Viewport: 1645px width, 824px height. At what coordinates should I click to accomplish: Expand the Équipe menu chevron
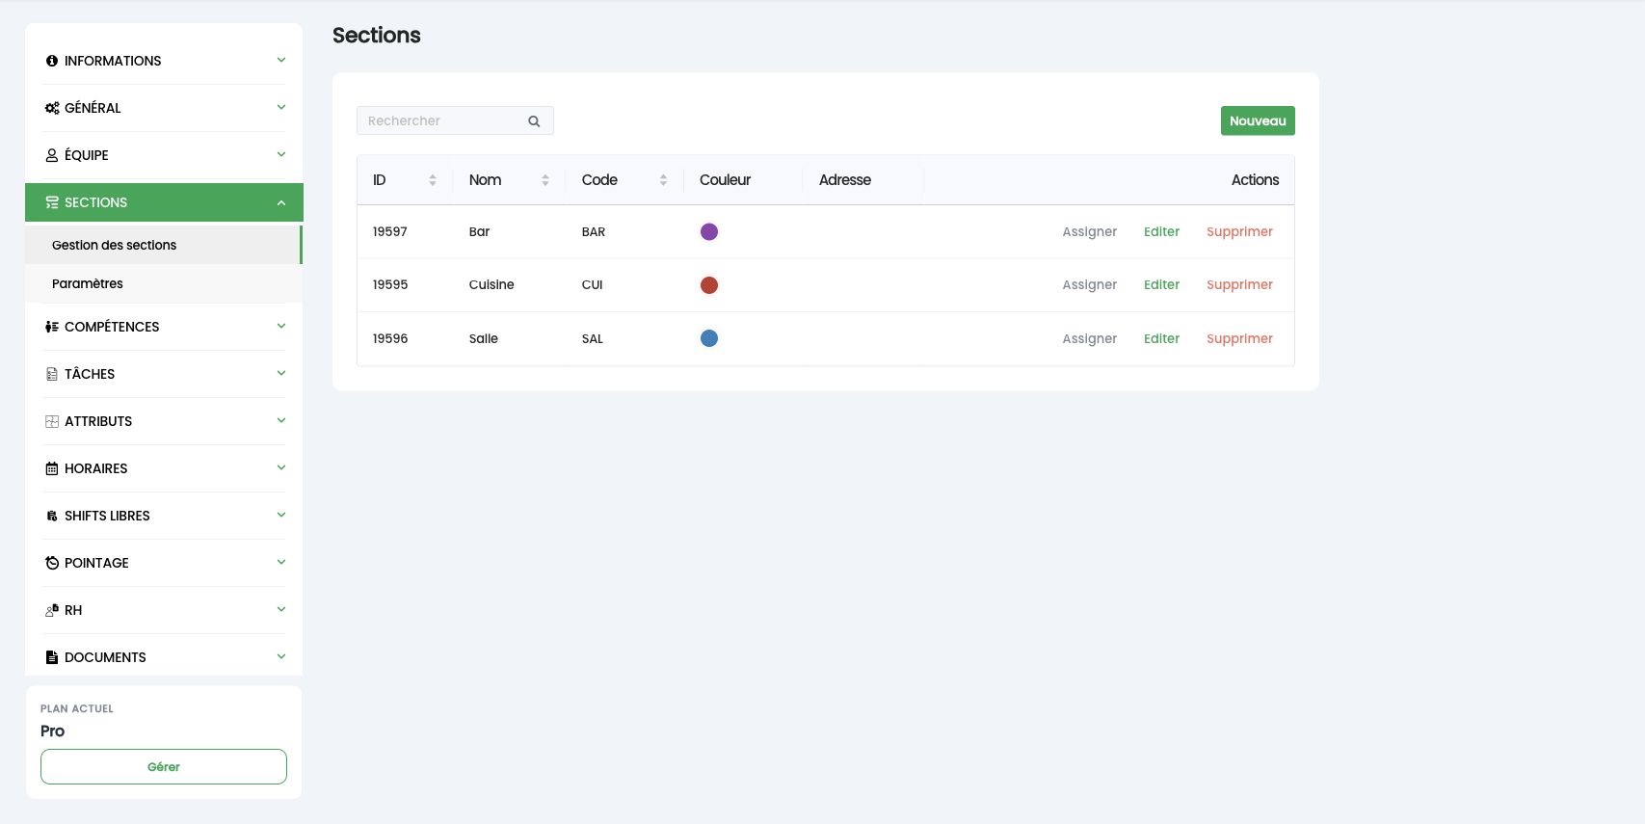tap(281, 154)
